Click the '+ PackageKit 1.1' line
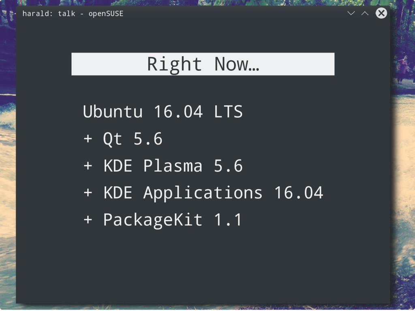415x311 pixels. (x=163, y=220)
